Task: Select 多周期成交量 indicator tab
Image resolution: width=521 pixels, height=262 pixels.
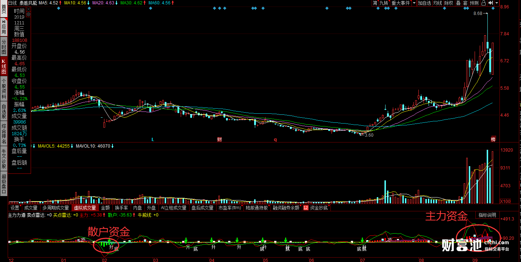Action: [55, 208]
